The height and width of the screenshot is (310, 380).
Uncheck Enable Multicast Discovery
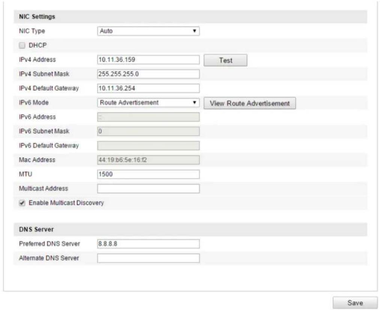click(x=22, y=203)
